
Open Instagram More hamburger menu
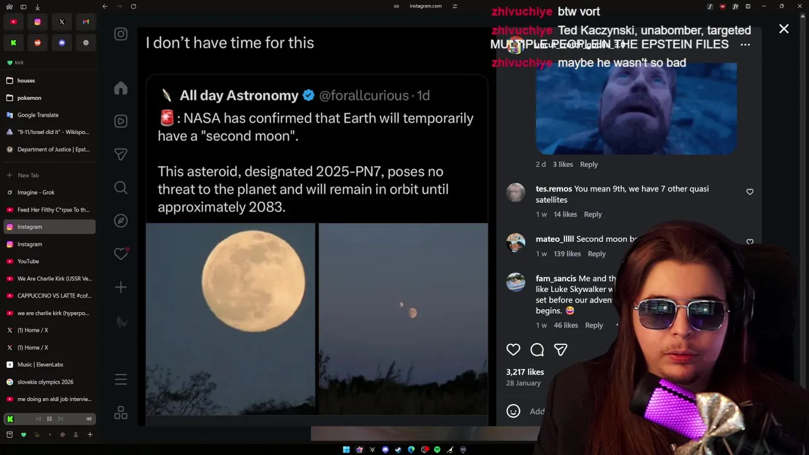click(x=121, y=380)
